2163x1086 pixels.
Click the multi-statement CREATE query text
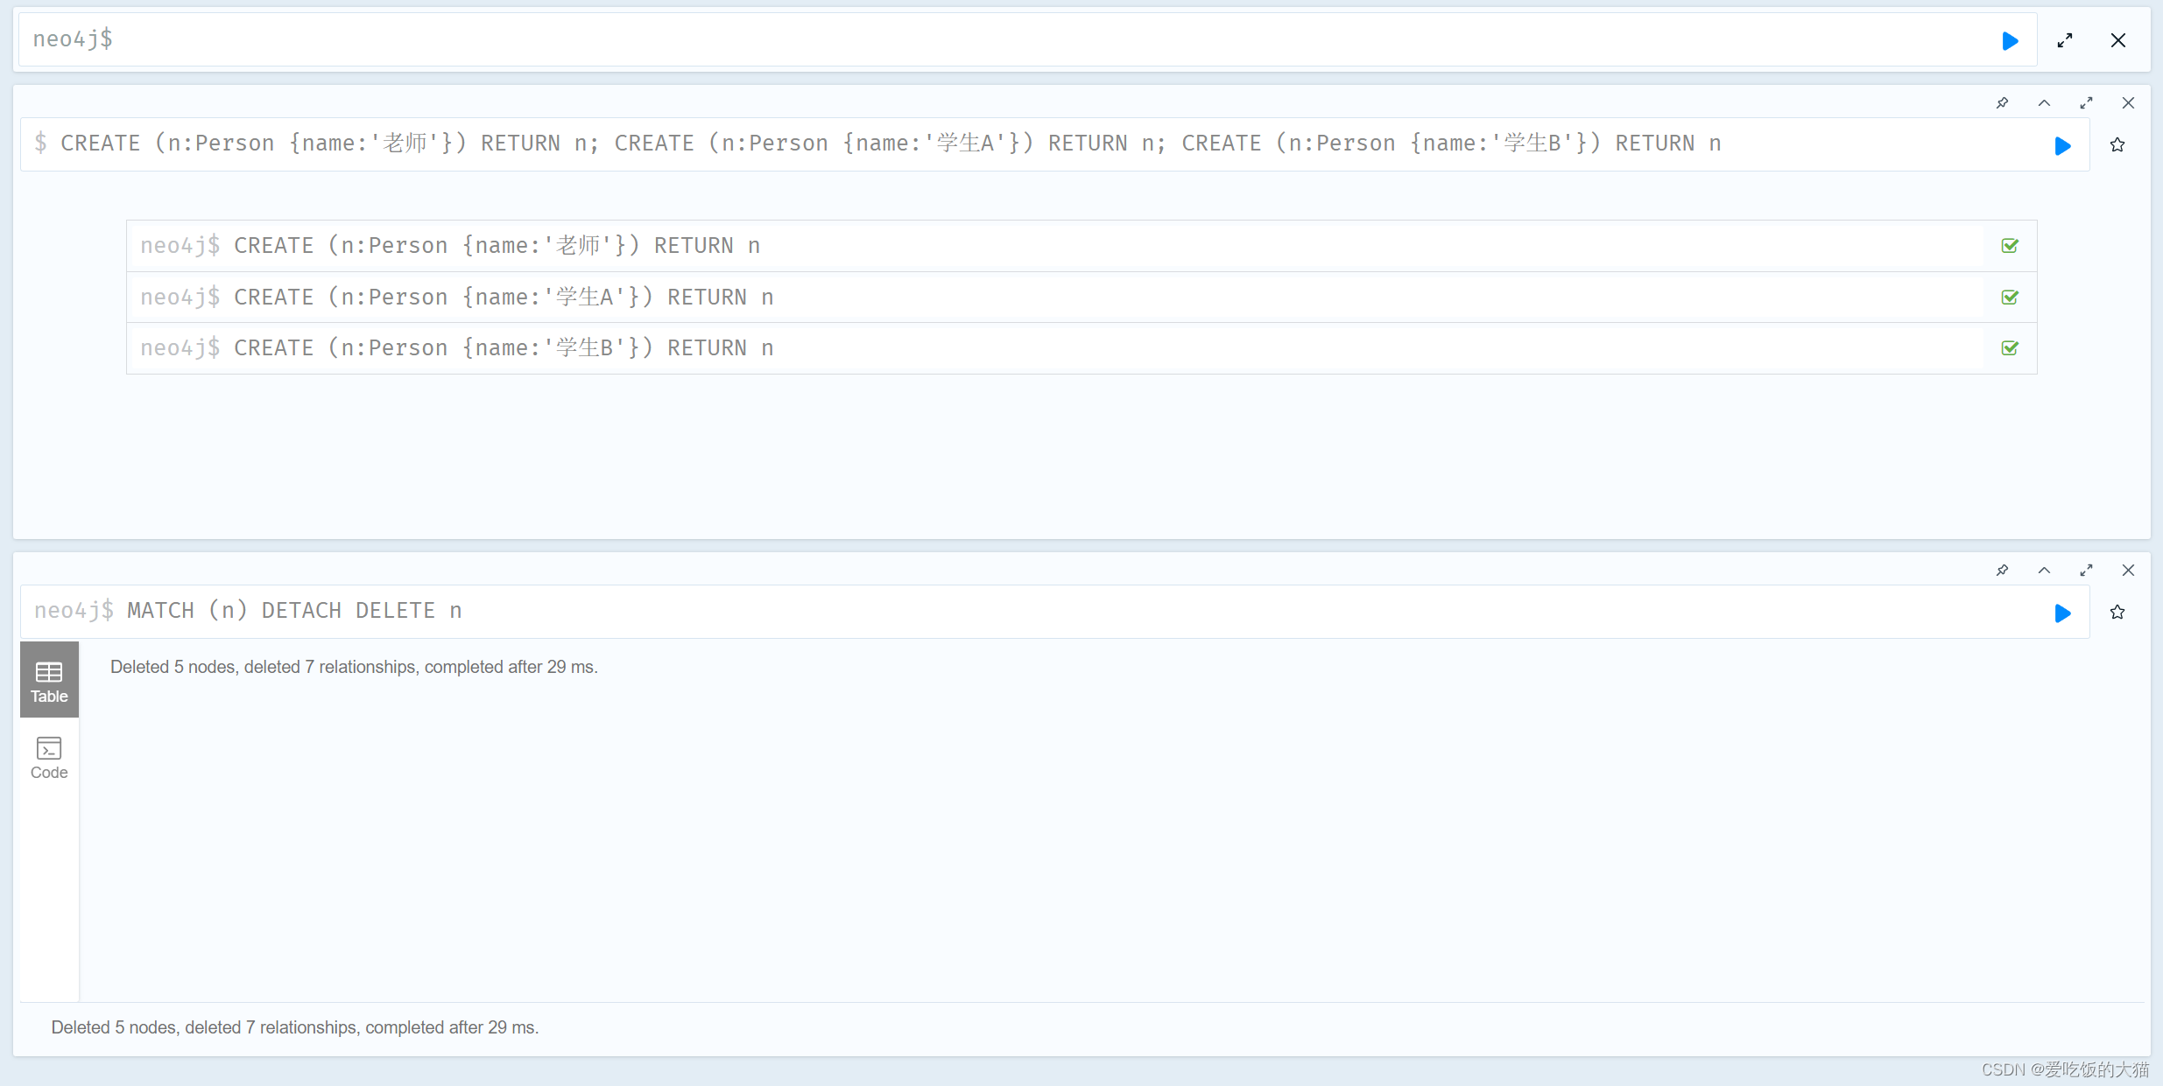891,144
